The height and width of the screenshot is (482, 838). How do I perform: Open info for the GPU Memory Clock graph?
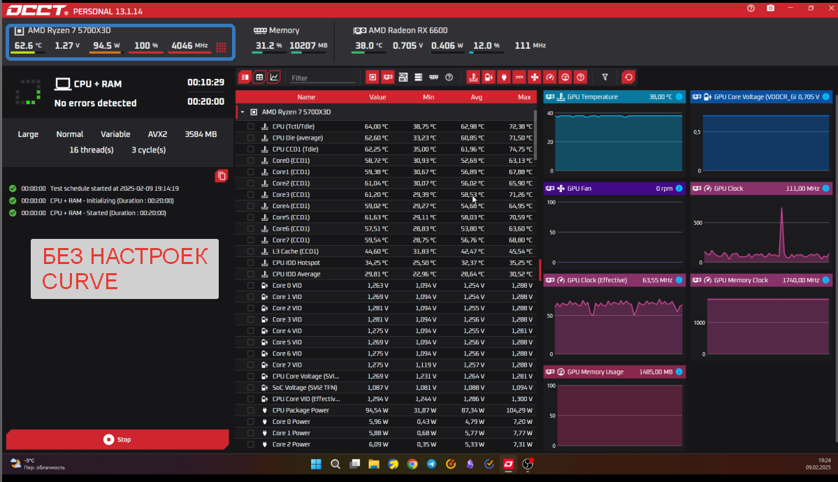tap(825, 279)
